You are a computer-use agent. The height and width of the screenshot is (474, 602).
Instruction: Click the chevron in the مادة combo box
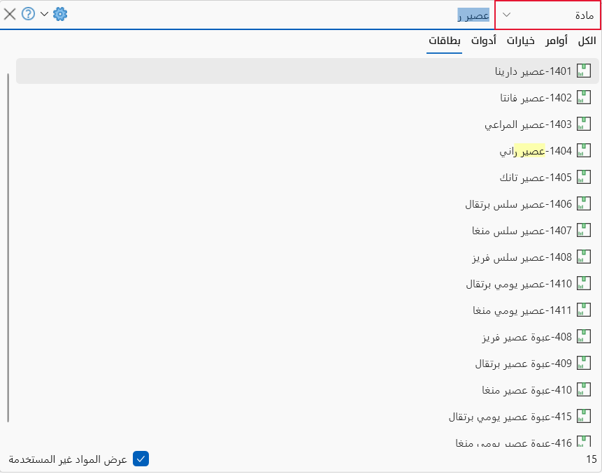pyautogui.click(x=507, y=15)
